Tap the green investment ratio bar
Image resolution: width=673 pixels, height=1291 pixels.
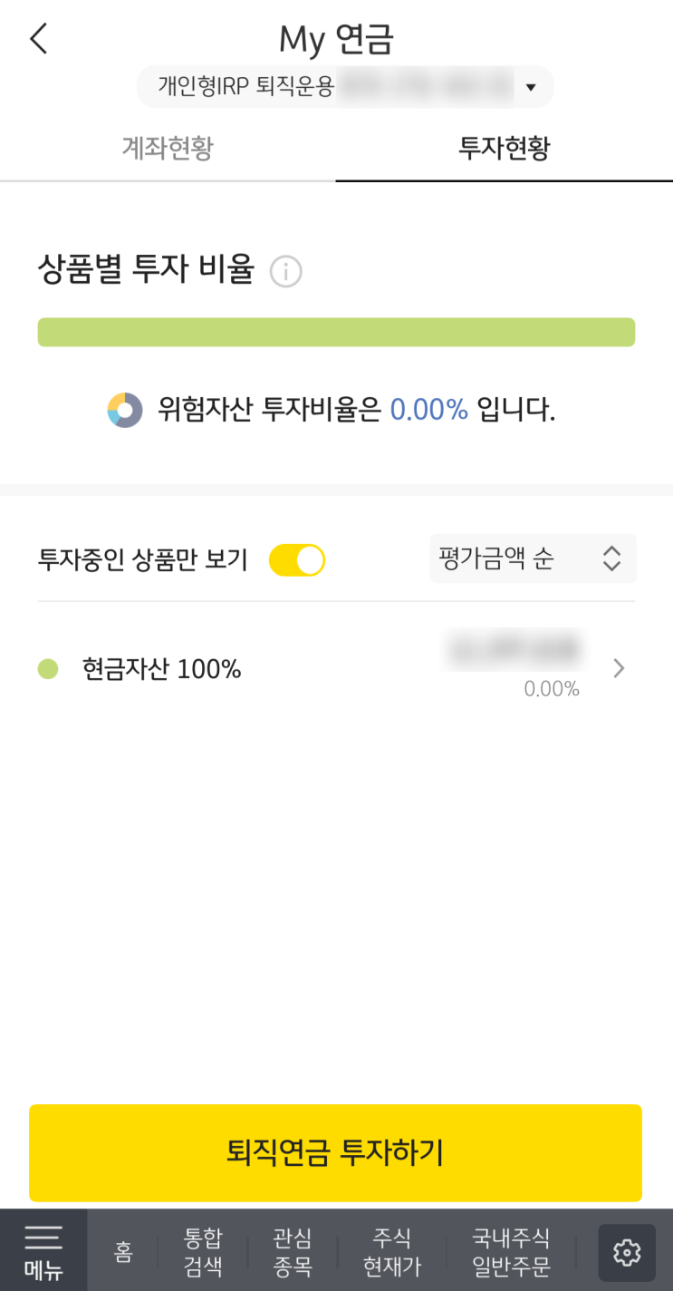pyautogui.click(x=336, y=332)
